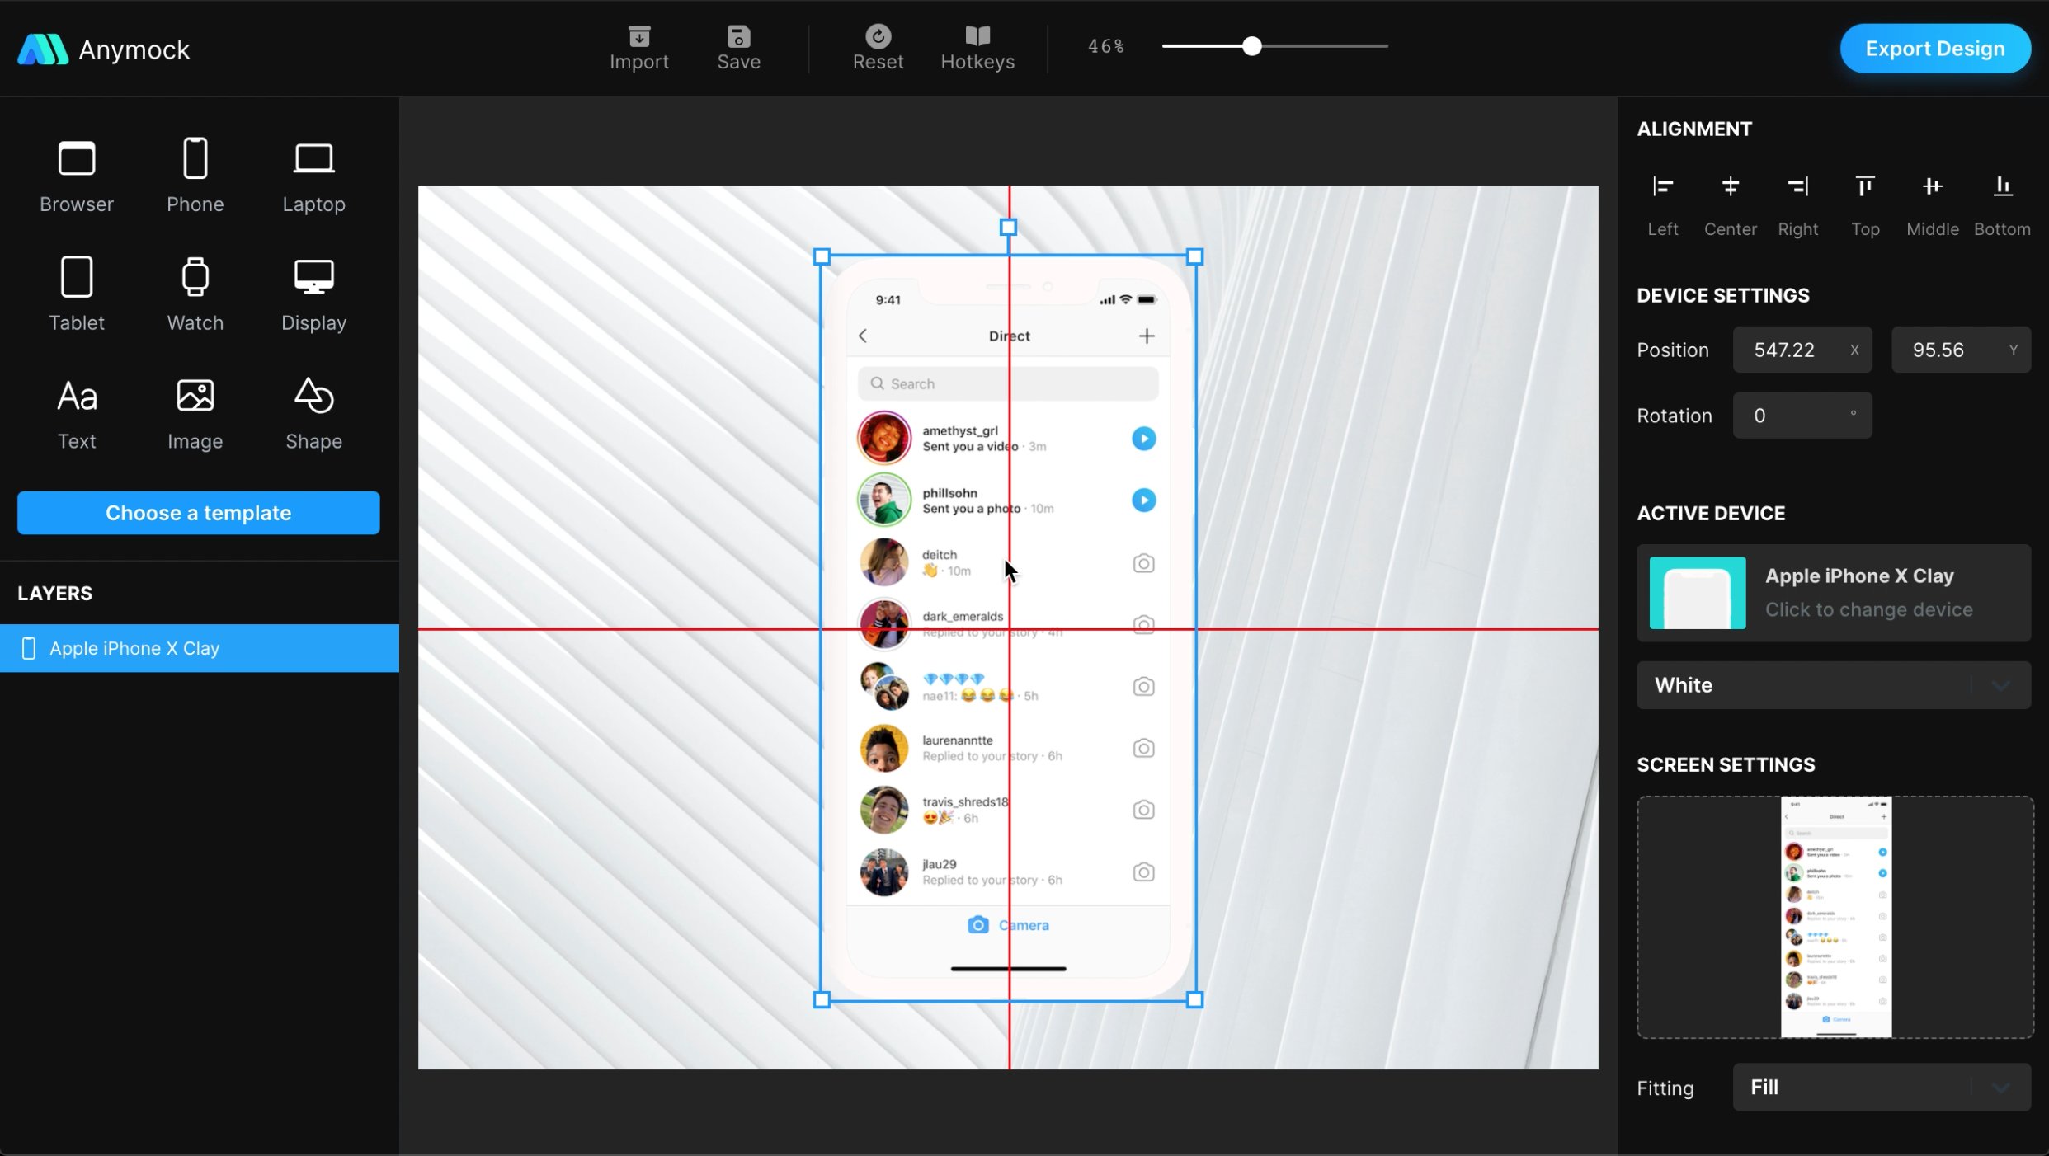Image resolution: width=2049 pixels, height=1156 pixels.
Task: Click the screen image thumbnail preview
Action: (1835, 916)
